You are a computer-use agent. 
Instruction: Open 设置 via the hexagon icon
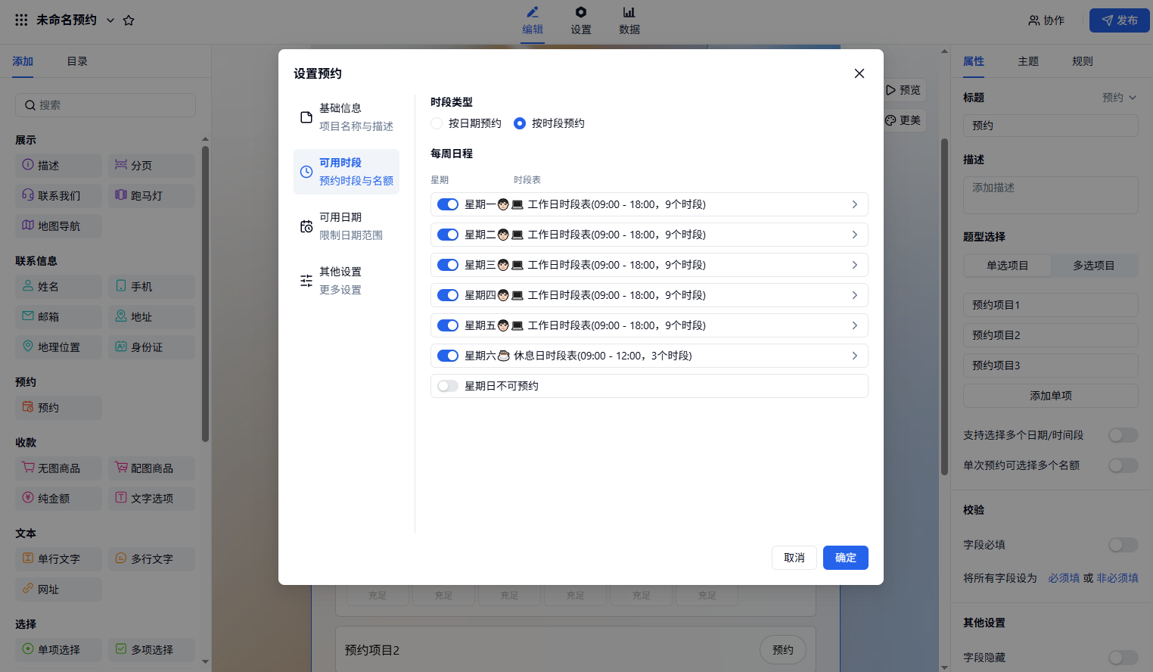point(580,12)
